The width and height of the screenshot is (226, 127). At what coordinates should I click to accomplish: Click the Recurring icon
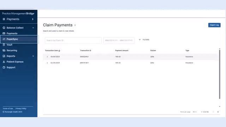[4, 50]
